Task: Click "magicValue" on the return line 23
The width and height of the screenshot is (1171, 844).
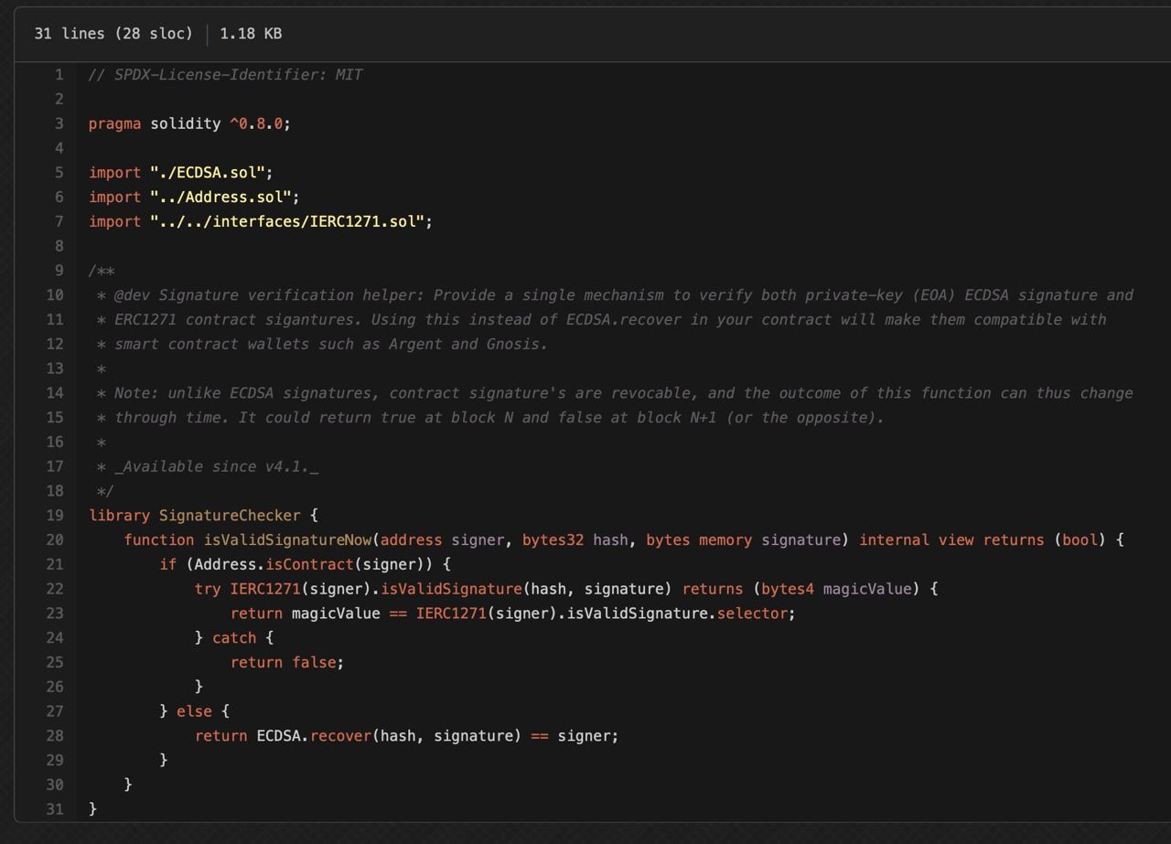Action: (x=336, y=614)
